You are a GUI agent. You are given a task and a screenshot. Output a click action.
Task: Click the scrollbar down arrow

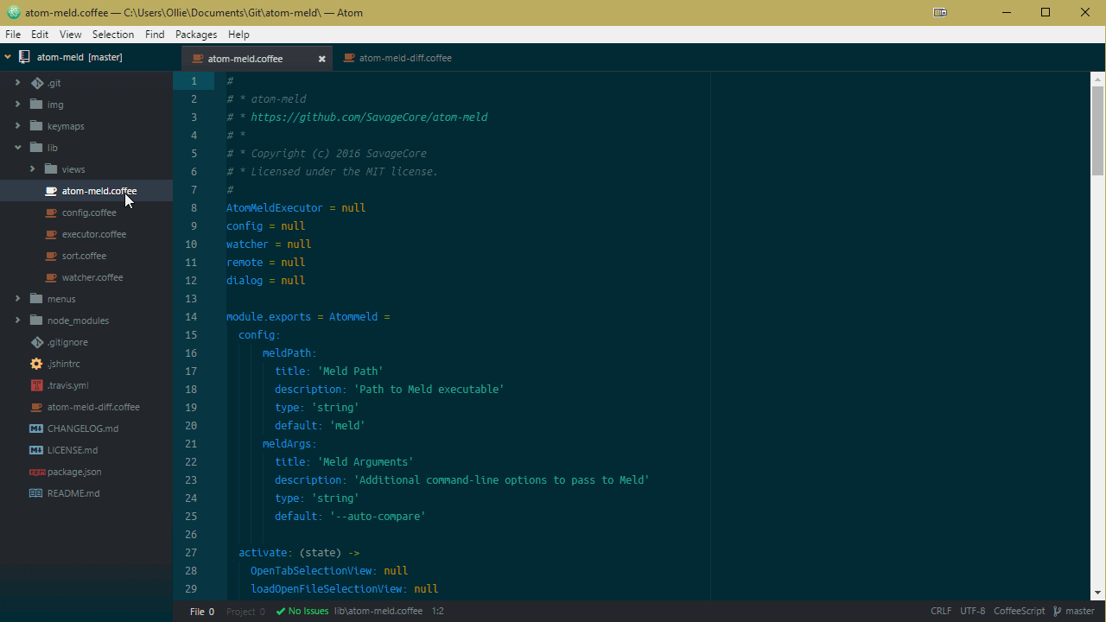click(1097, 593)
